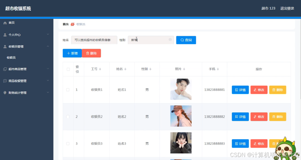
Task: Click the icon beside 超市商品管理
Action: click(5, 69)
